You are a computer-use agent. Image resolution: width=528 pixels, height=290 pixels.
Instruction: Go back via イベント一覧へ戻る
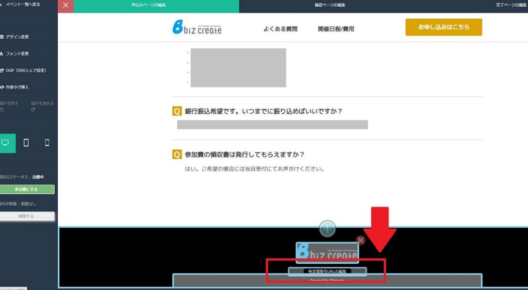pyautogui.click(x=20, y=4)
